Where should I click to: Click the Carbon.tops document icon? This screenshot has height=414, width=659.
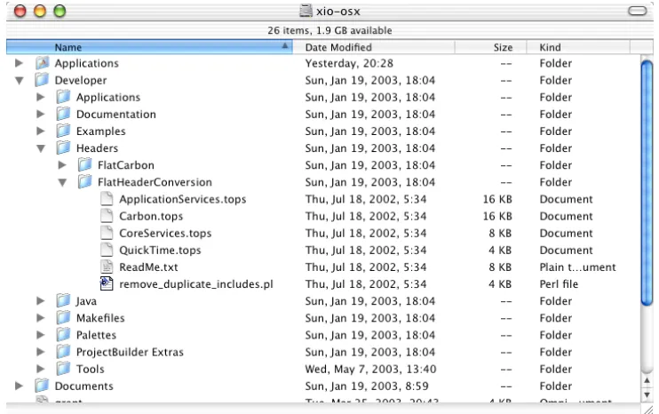pos(107,216)
